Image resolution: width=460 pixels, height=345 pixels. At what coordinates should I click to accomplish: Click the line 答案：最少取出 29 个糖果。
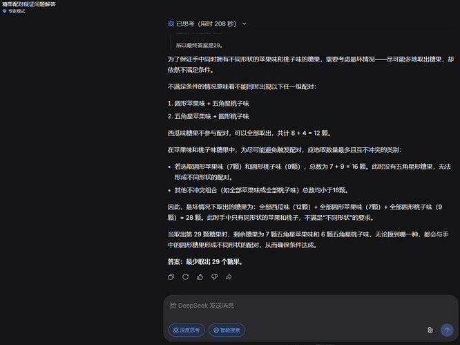[x=205, y=261]
